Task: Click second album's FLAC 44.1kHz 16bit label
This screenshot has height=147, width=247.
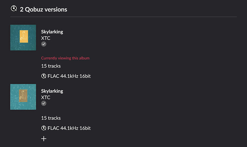Action: tap(69, 128)
